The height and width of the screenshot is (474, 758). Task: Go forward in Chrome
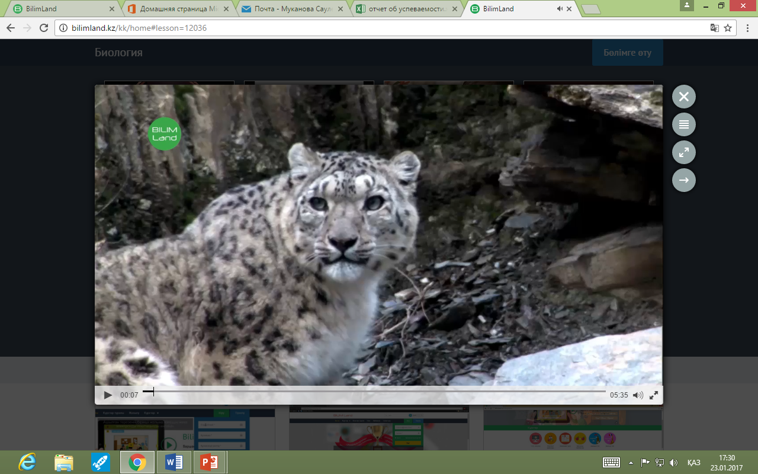pos(27,28)
